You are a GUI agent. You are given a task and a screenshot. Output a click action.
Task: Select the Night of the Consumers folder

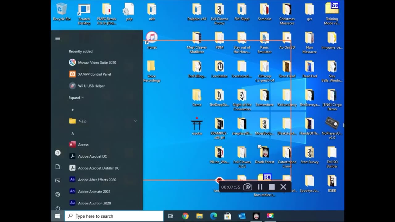point(242,100)
